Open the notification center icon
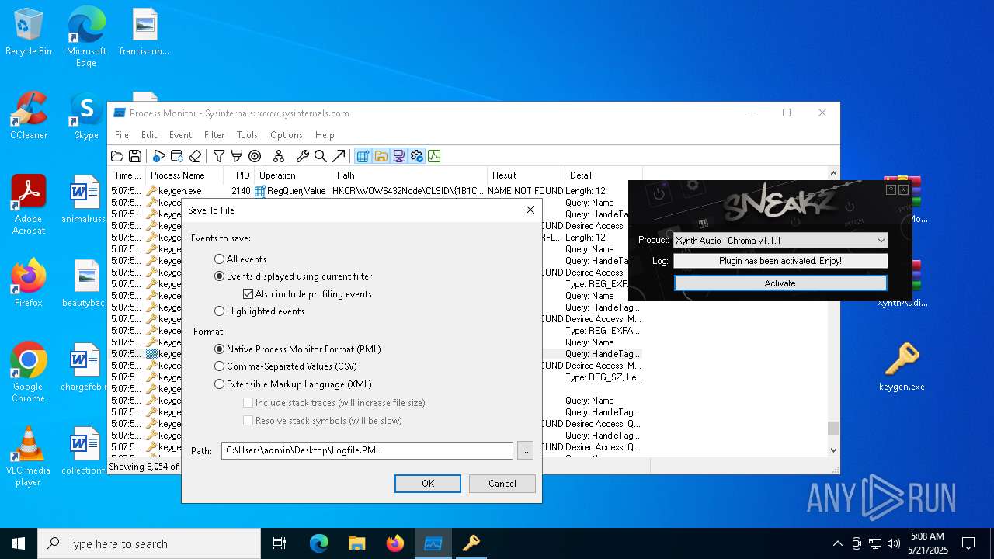Image resolution: width=994 pixels, height=559 pixels. point(968,543)
